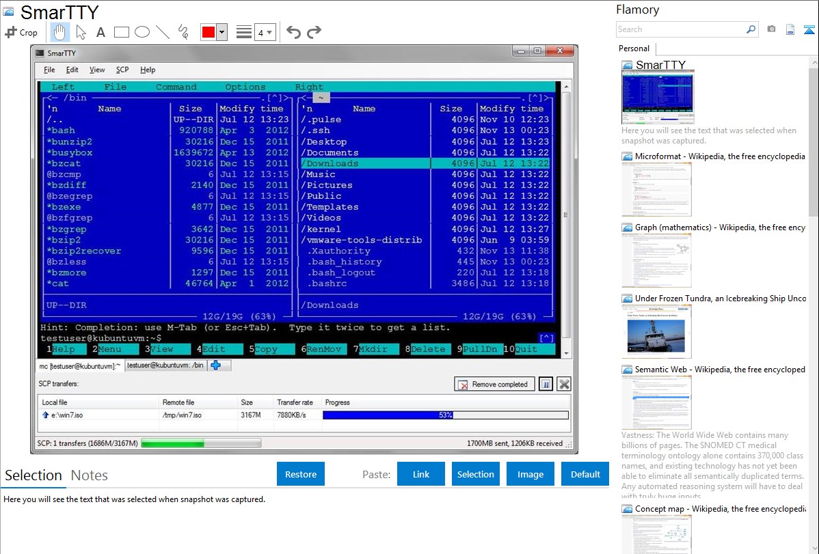Activate the hand pan tool

[x=59, y=32]
